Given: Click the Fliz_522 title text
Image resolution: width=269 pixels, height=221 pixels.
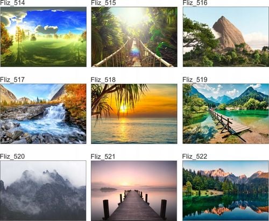Looking at the screenshot, I should (x=195, y=157).
